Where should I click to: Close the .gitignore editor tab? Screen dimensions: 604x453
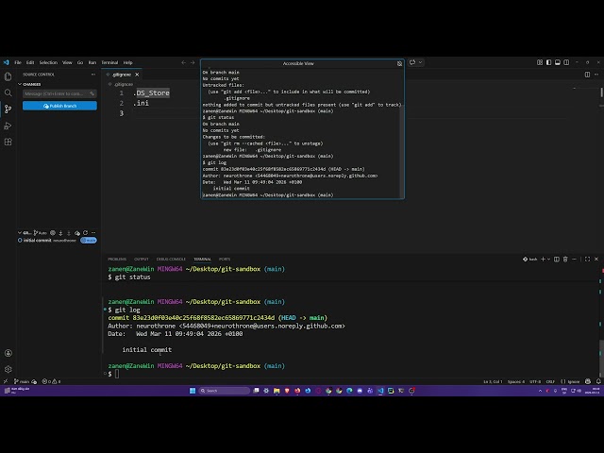tap(137, 75)
